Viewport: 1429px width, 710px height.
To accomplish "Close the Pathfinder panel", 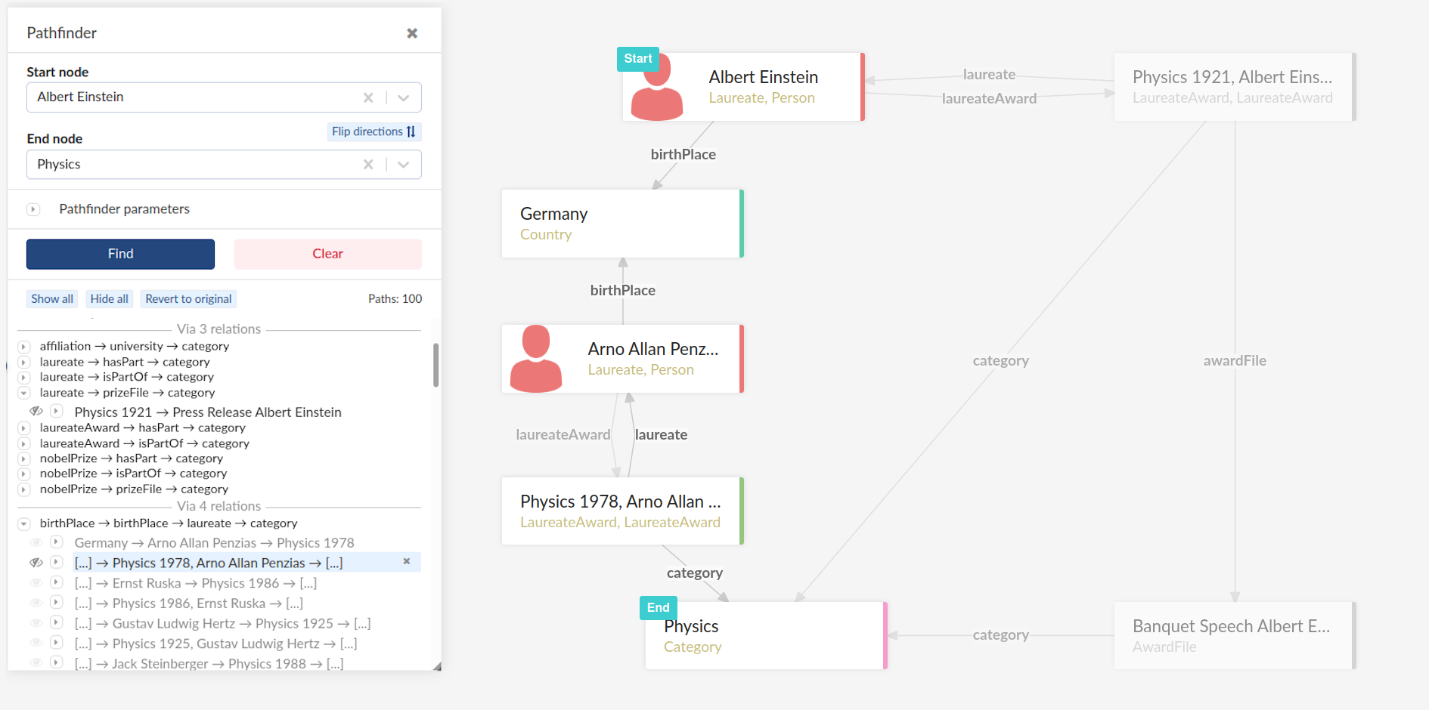I will (412, 33).
